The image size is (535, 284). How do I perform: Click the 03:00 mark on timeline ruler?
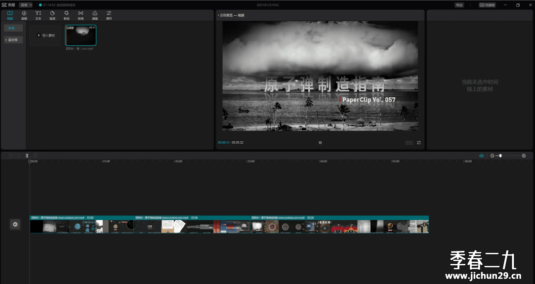pos(251,162)
